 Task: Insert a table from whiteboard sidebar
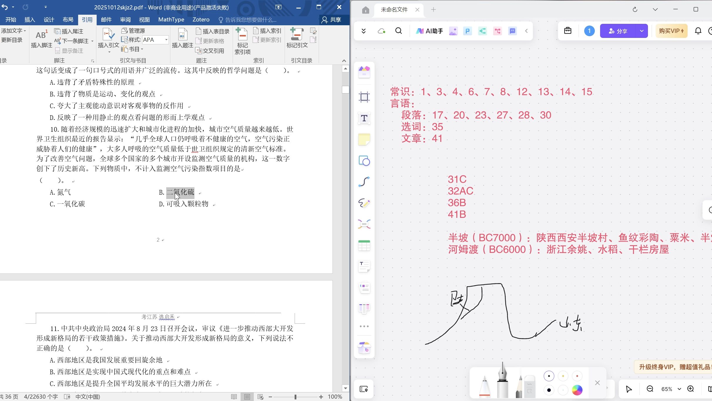(x=364, y=245)
